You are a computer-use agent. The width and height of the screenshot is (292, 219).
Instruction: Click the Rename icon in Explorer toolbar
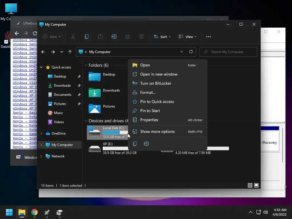point(114,37)
